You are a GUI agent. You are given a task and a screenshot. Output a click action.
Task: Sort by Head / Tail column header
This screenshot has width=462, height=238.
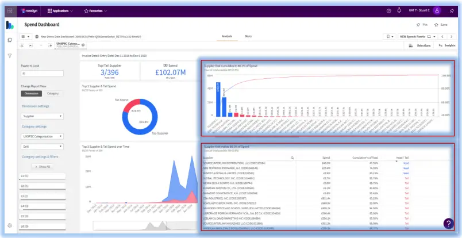click(403, 158)
